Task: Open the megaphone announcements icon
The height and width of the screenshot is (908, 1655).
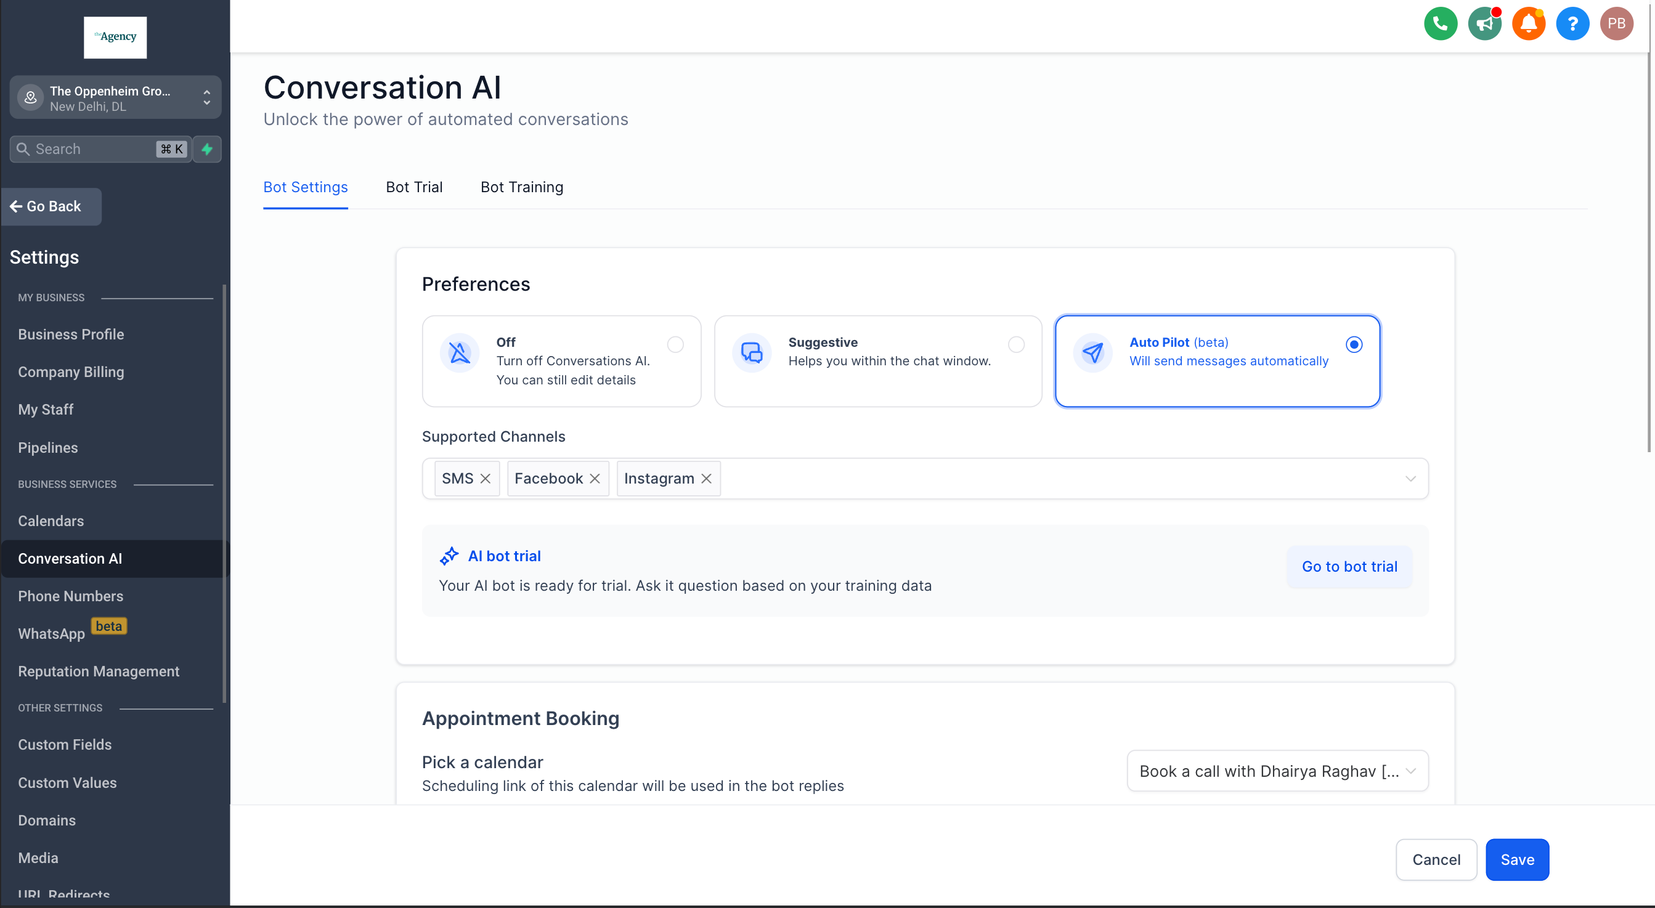Action: click(x=1484, y=24)
